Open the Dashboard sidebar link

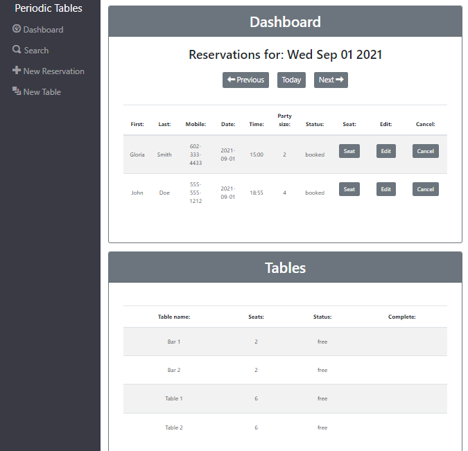(38, 29)
